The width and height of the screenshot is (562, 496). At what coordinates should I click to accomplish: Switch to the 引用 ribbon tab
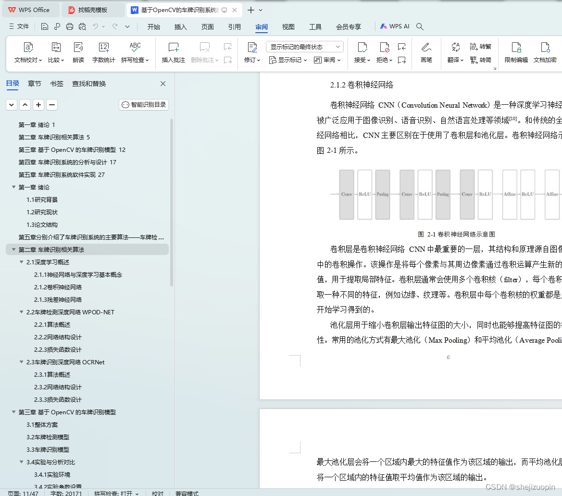(x=235, y=27)
